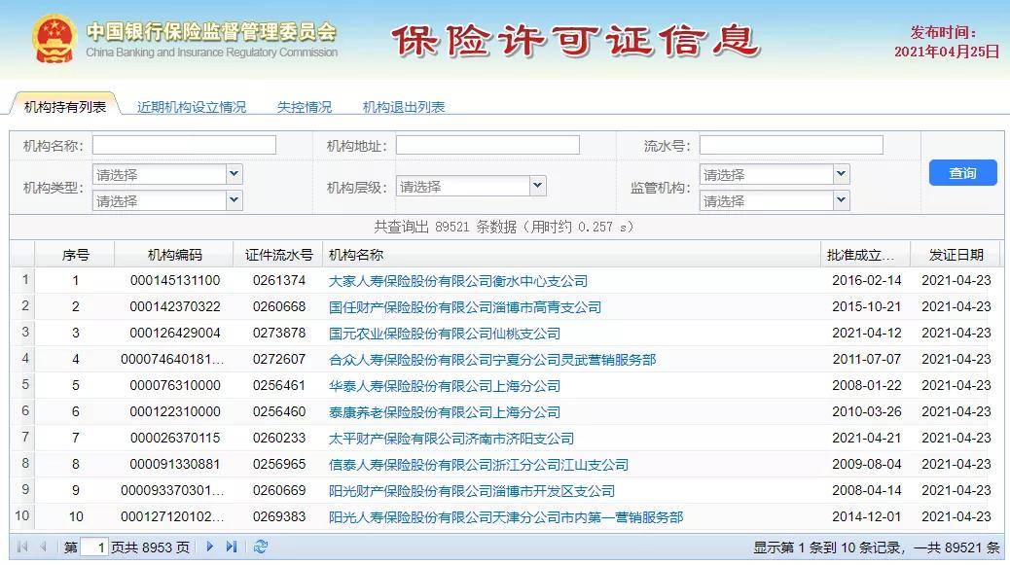Click China Banking and Insurance Regulatory Commission text
1010x565 pixels.
point(212,53)
